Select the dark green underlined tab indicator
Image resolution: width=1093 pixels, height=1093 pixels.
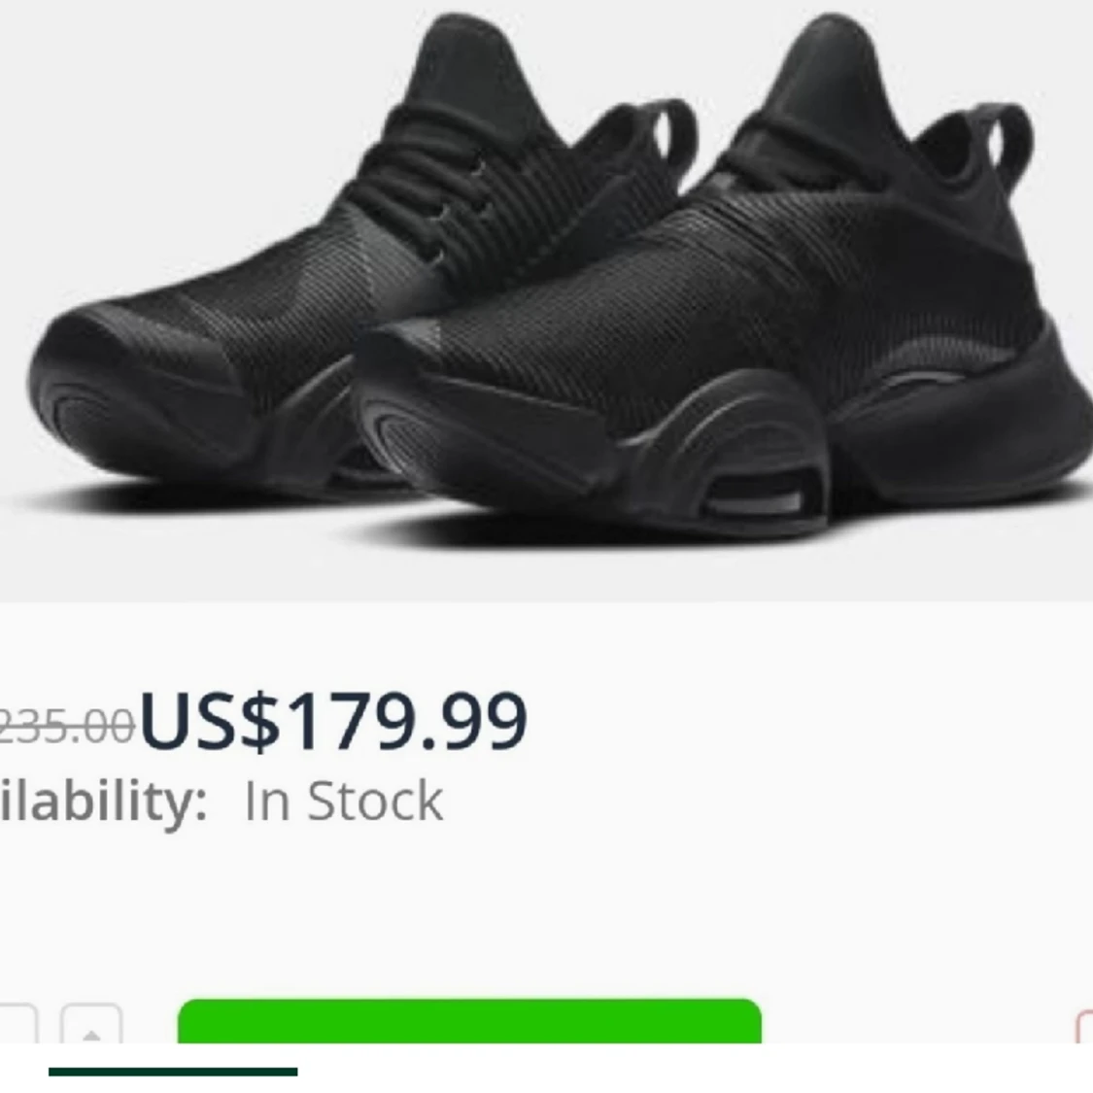click(173, 1072)
